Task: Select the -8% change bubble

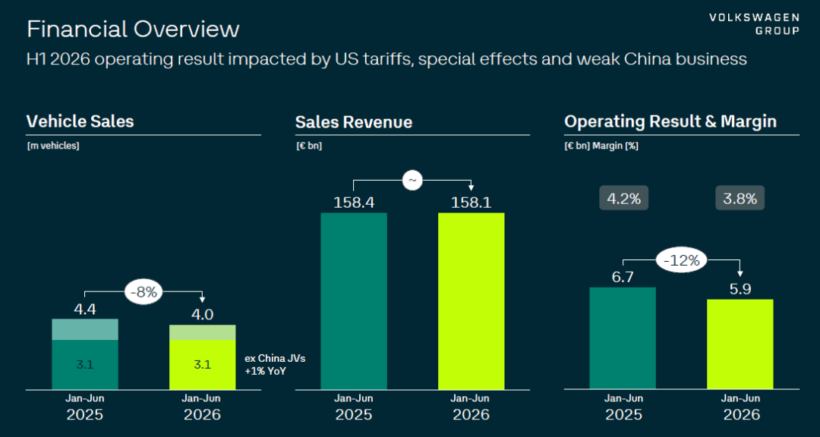Action: pyautogui.click(x=143, y=292)
